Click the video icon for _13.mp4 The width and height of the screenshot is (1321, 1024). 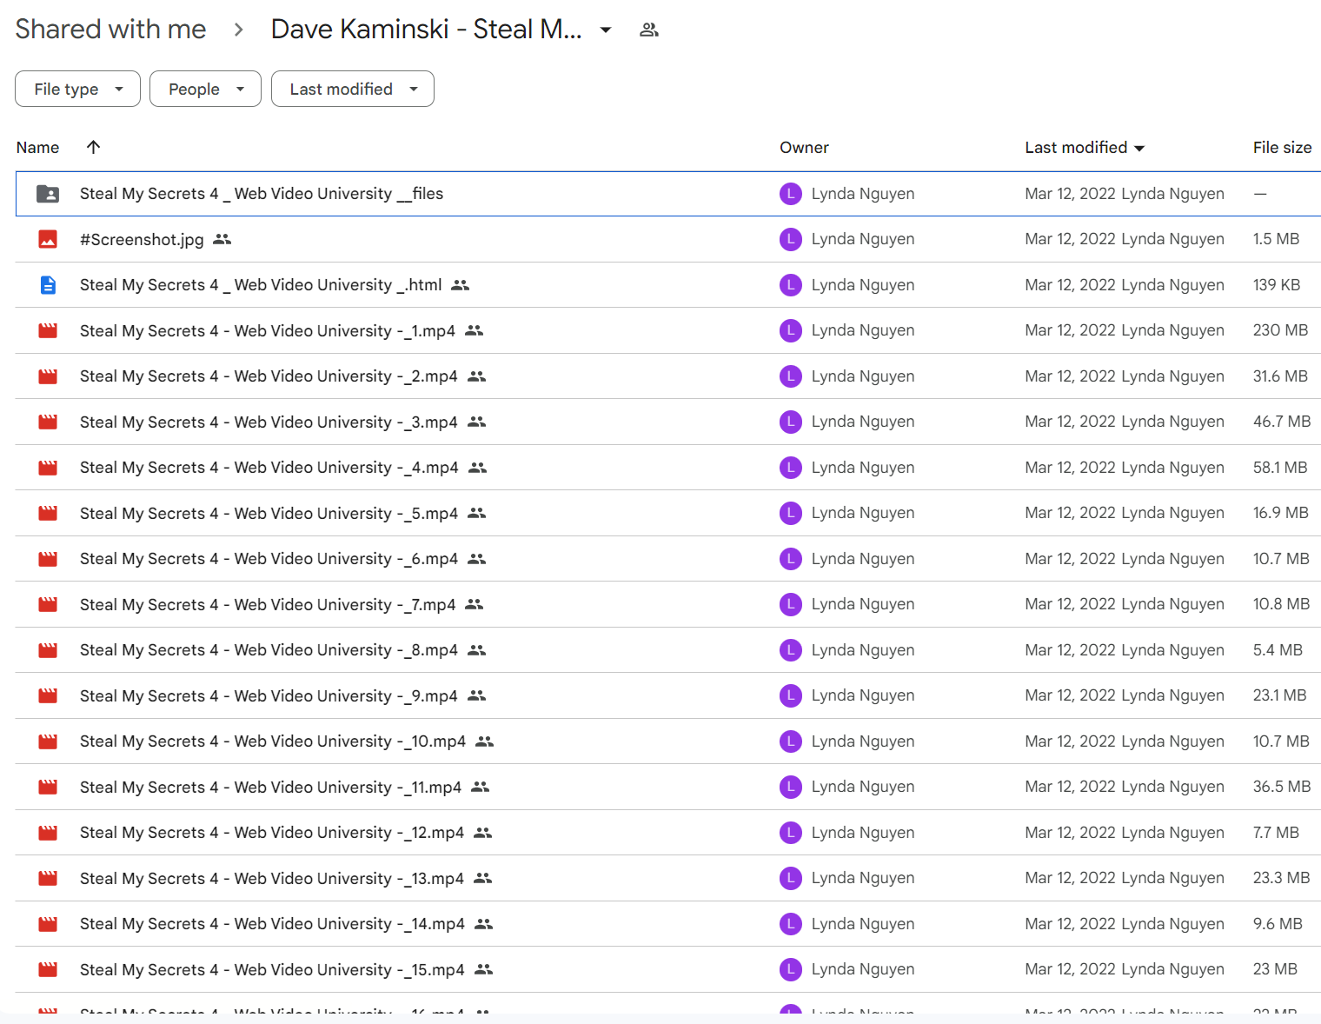point(48,878)
